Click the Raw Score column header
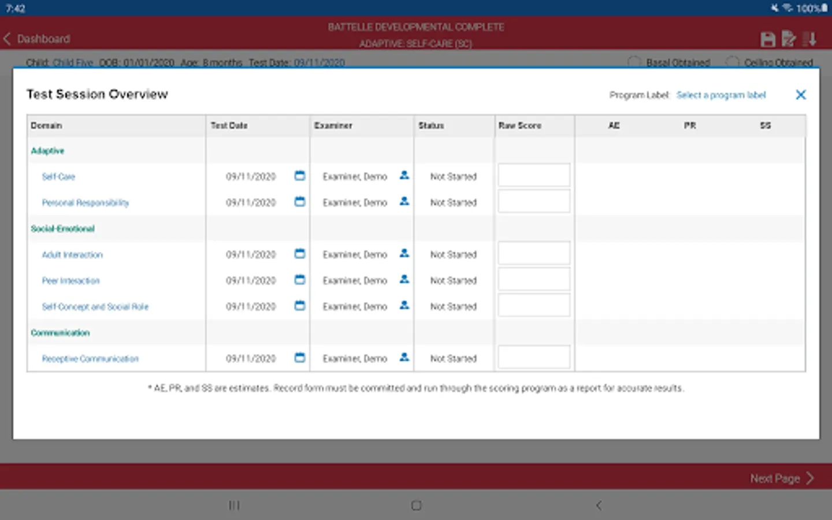This screenshot has height=520, width=832. tap(520, 125)
